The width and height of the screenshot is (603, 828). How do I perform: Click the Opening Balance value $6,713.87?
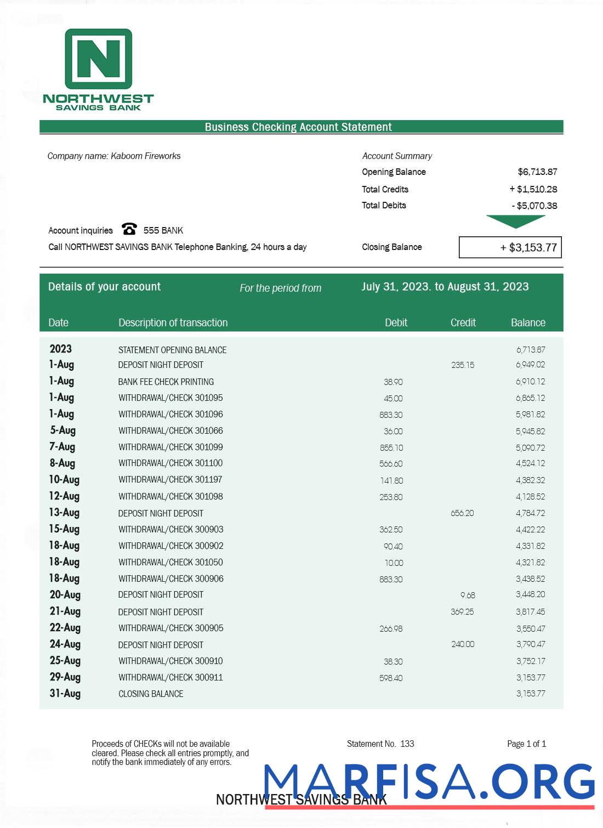click(x=538, y=172)
